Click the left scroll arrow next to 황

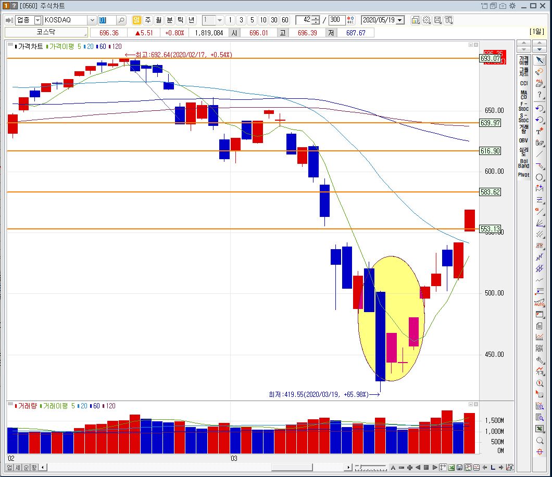(43, 468)
